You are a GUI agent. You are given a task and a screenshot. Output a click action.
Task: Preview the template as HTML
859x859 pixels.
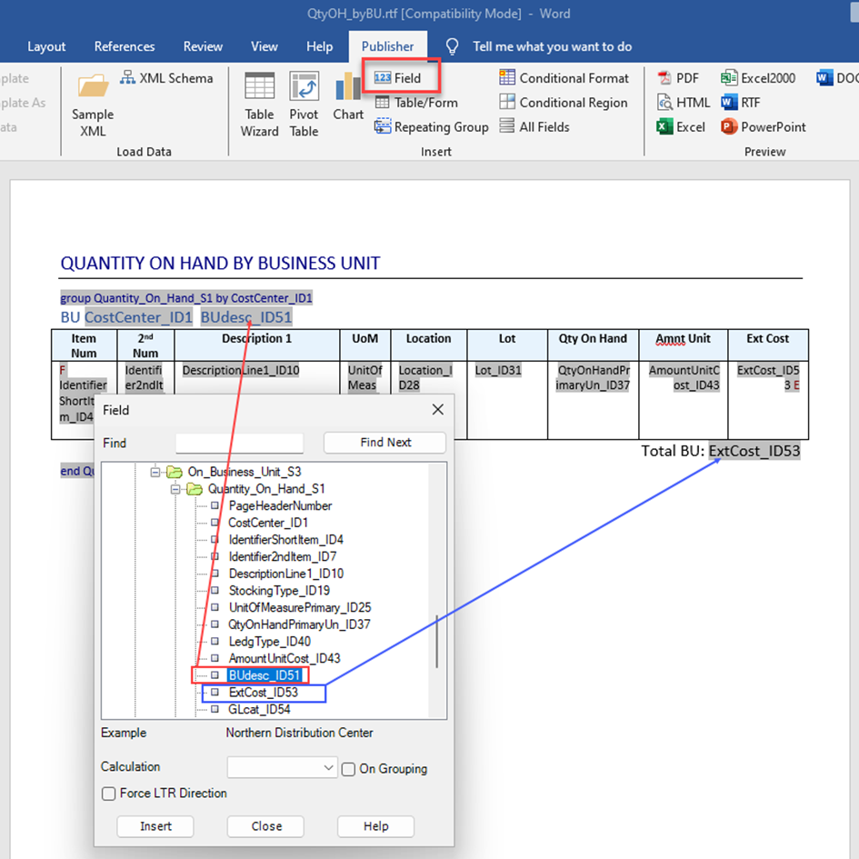coord(684,103)
